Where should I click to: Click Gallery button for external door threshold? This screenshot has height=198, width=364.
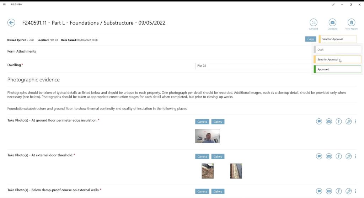click(x=218, y=156)
